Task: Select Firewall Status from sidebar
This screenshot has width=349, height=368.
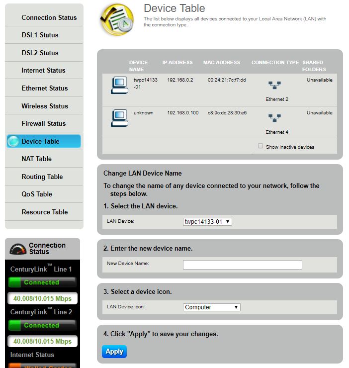Action: tap(43, 124)
